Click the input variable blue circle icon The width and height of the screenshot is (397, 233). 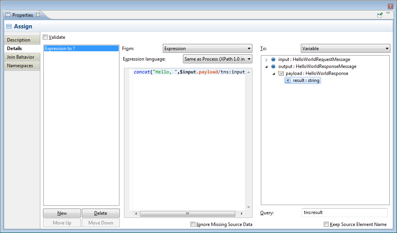pyautogui.click(x=273, y=59)
